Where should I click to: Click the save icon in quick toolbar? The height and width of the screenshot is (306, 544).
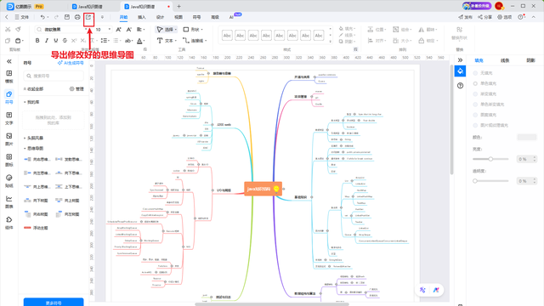[67, 17]
